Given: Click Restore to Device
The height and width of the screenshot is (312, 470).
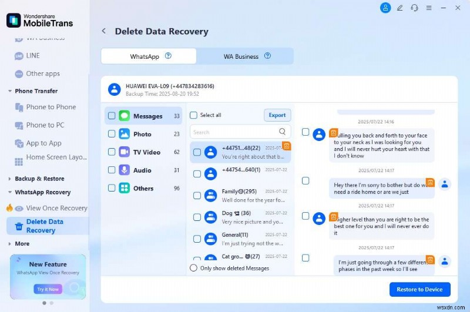Looking at the screenshot, I should coord(419,289).
